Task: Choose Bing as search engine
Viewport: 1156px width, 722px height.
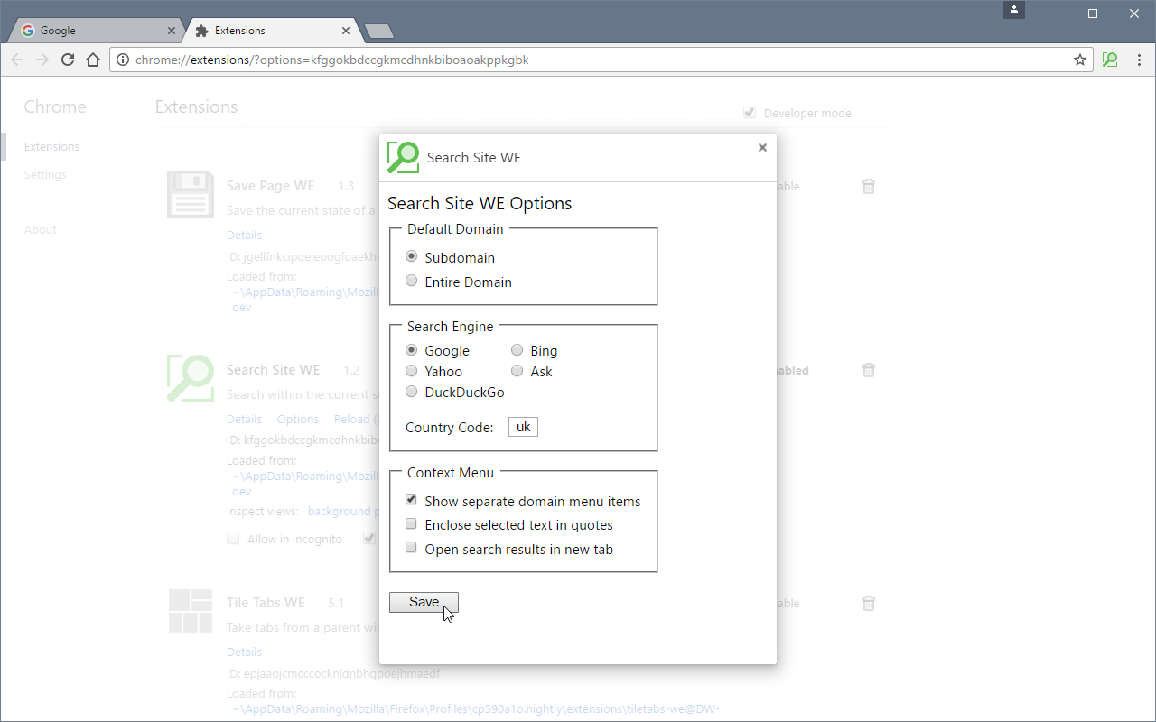Action: coord(517,350)
